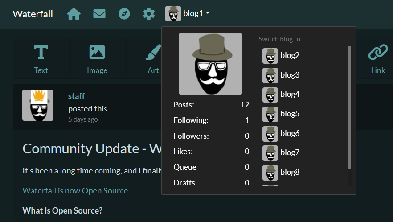Create a new Art post

[153, 59]
